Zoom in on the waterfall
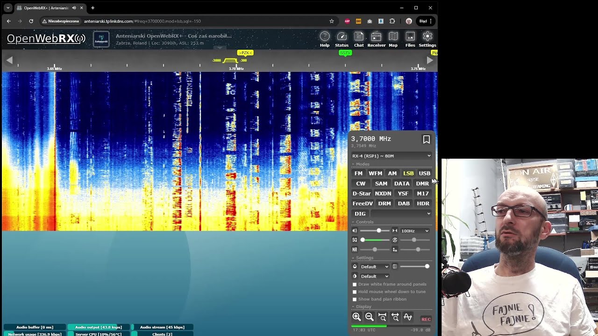The height and width of the screenshot is (336, 598). 356,317
